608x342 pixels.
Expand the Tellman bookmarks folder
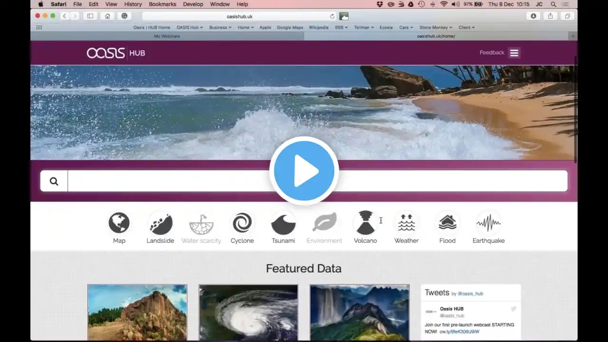[x=364, y=28]
